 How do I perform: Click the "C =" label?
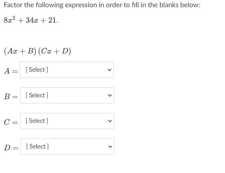(11, 122)
